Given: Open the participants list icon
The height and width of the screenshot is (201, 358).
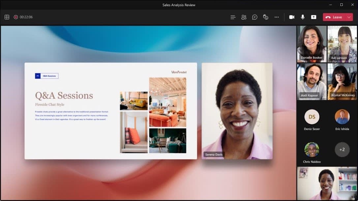Looking at the screenshot, I should point(244,17).
